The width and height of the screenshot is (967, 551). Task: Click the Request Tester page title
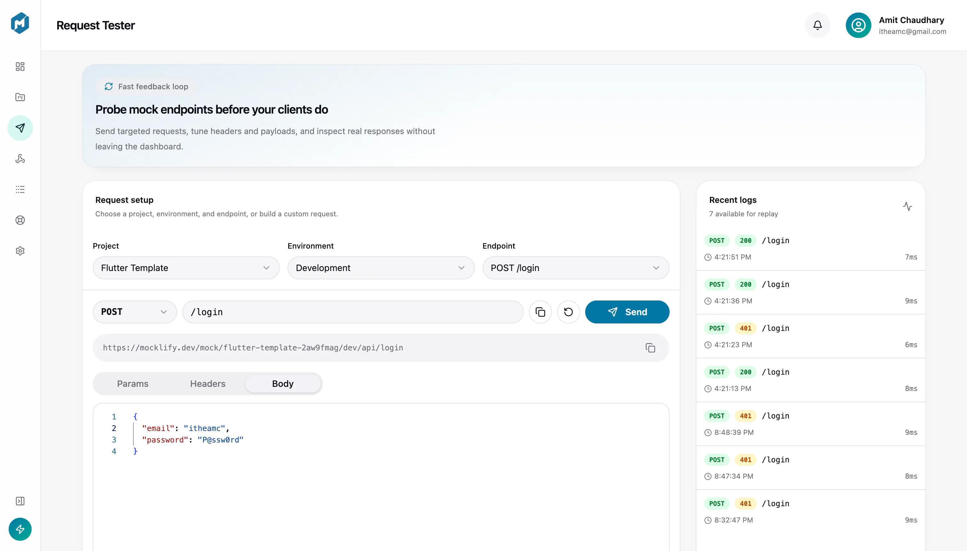(95, 25)
